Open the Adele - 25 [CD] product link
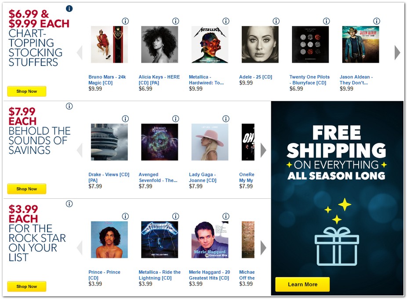This screenshot has width=407, height=299. 256,77
